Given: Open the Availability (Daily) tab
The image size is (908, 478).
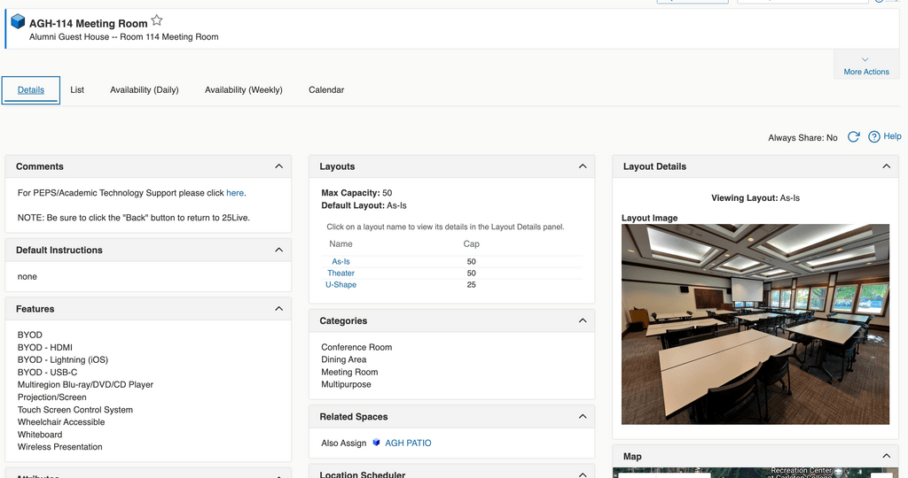Looking at the screenshot, I should [145, 90].
